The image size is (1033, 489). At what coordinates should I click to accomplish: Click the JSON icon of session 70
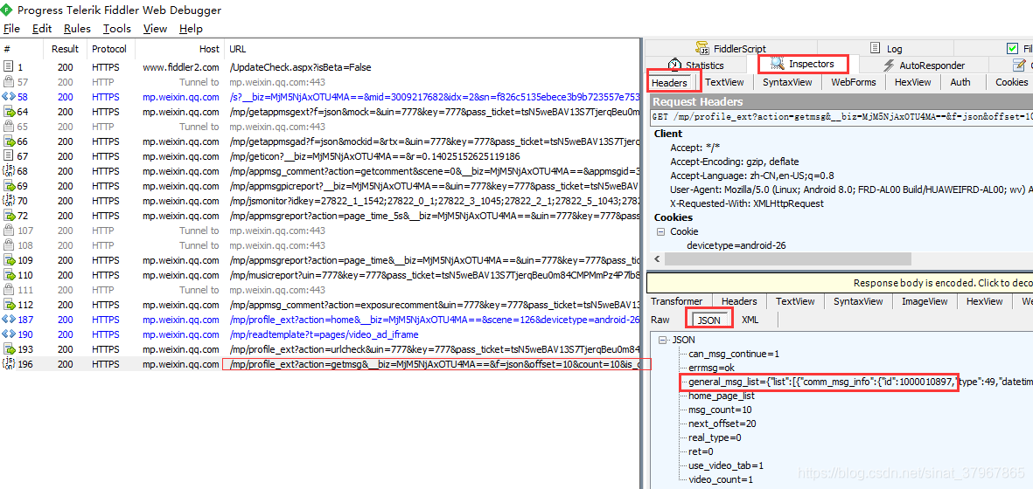coord(9,201)
